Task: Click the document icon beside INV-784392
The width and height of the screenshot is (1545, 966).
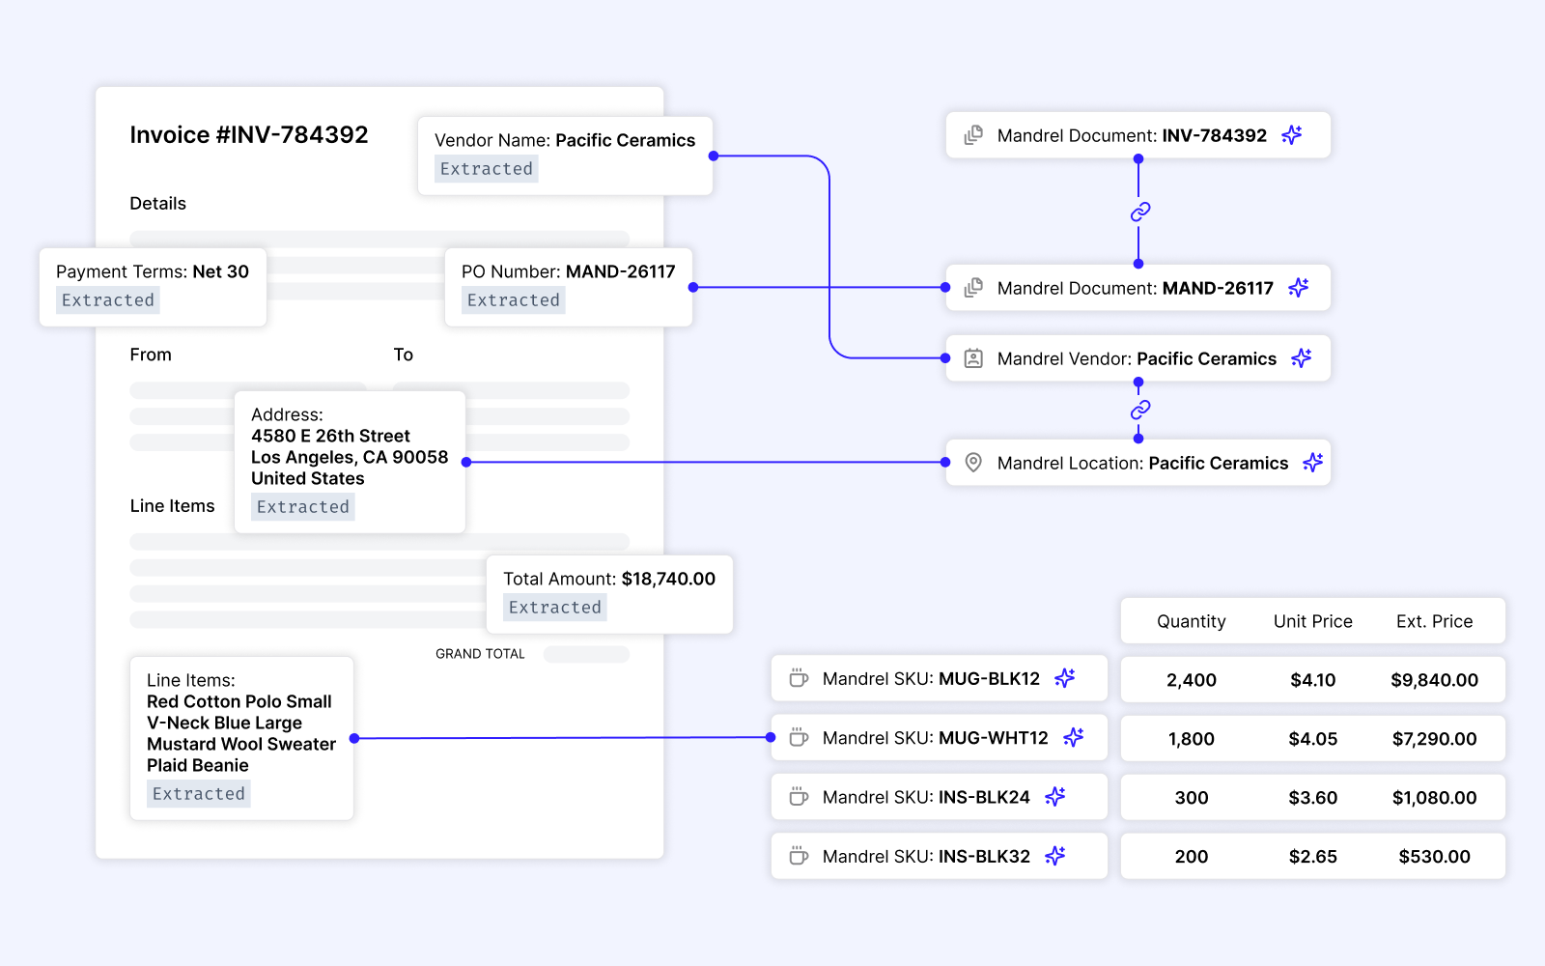Action: coord(972,135)
